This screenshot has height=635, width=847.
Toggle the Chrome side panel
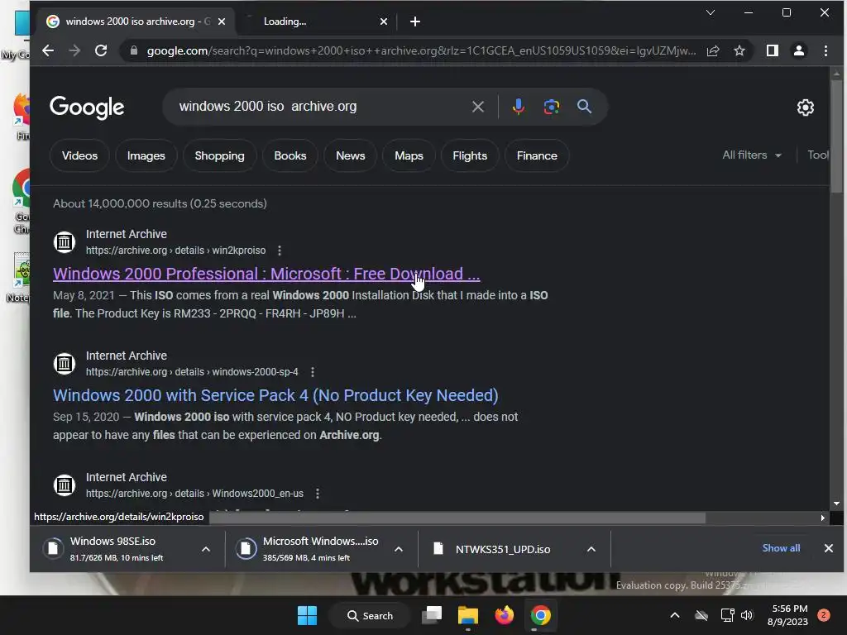(773, 50)
